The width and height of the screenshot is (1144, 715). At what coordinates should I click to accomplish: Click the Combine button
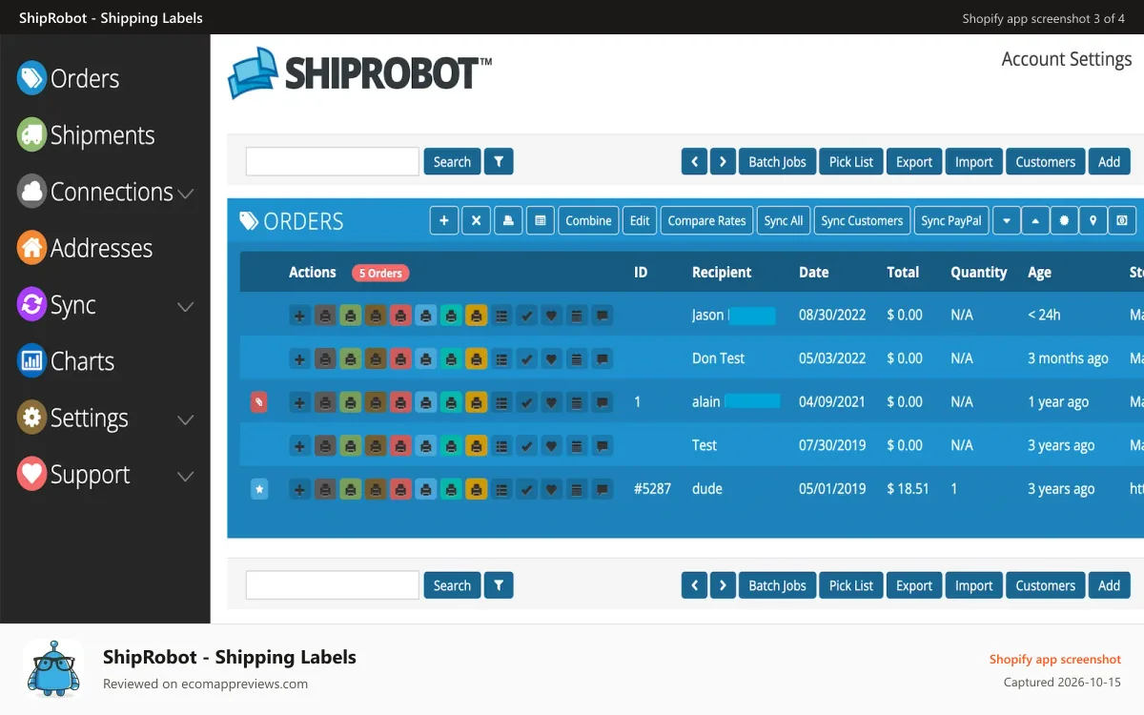[x=588, y=220]
